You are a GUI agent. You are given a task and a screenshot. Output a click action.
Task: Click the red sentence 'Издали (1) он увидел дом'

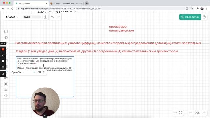[x=97, y=51]
